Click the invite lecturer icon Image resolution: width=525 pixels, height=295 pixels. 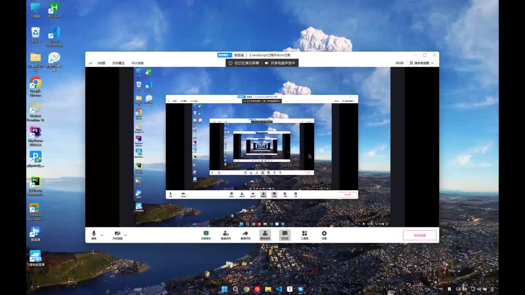(x=226, y=235)
